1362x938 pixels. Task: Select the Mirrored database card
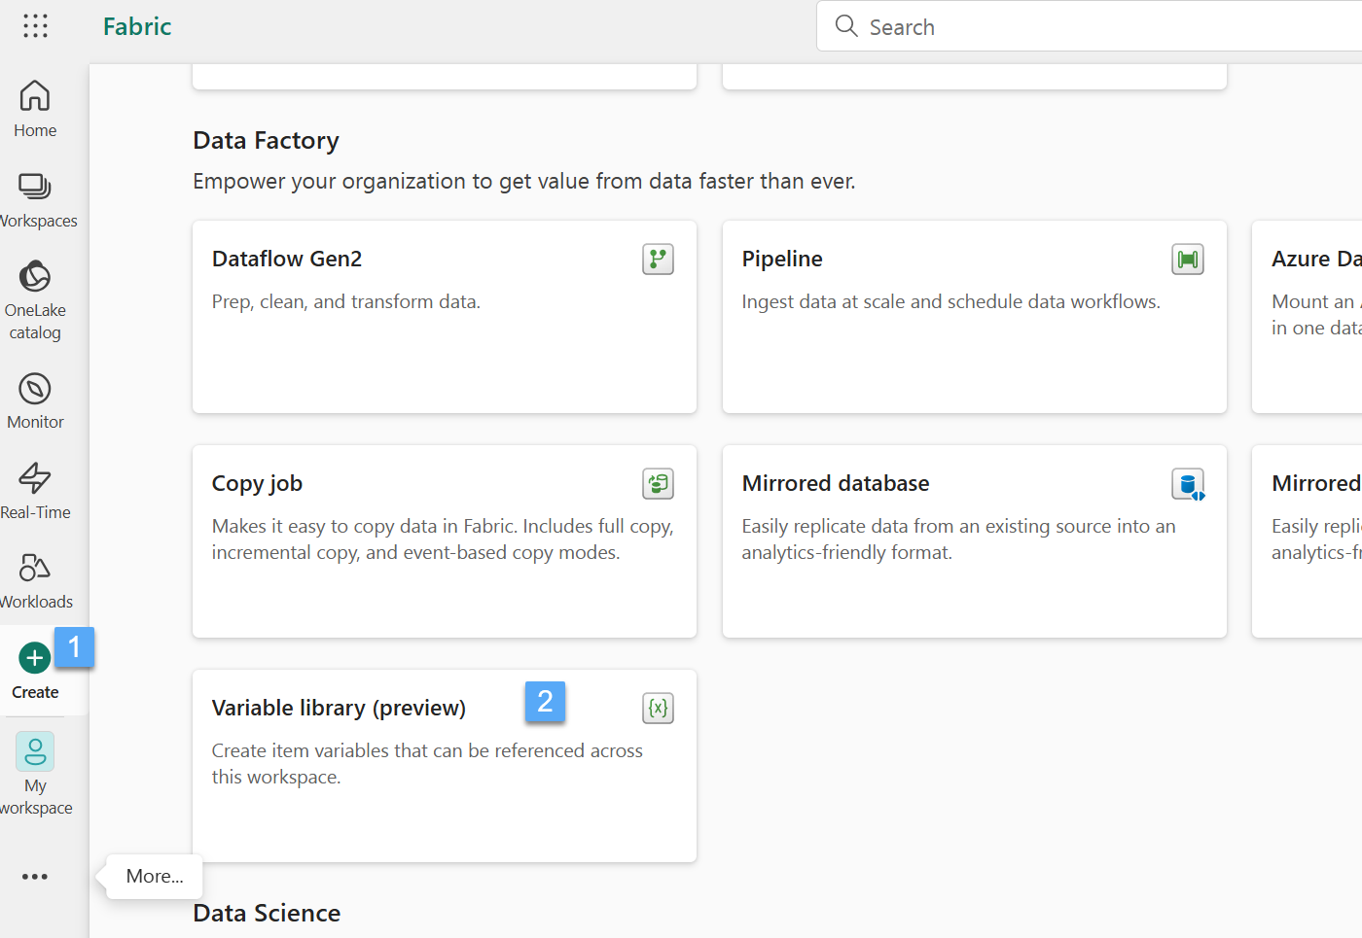[973, 541]
